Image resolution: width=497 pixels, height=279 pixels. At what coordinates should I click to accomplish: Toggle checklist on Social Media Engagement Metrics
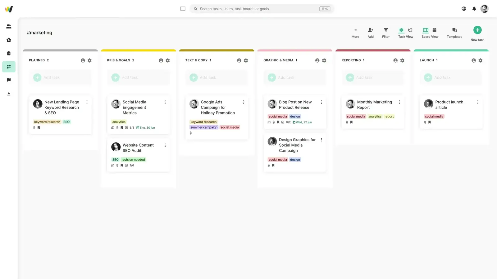point(126,128)
